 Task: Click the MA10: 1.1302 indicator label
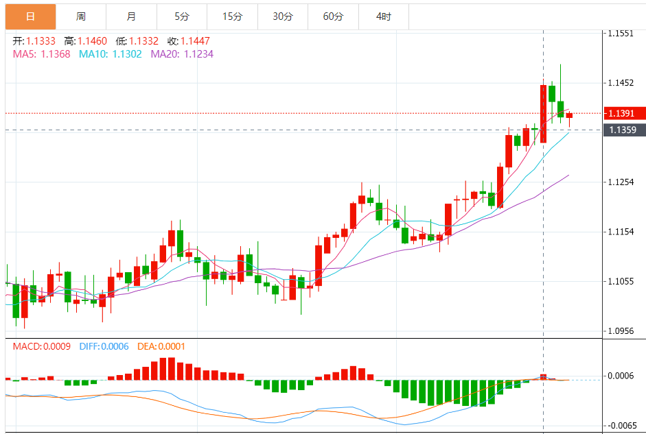pos(111,54)
